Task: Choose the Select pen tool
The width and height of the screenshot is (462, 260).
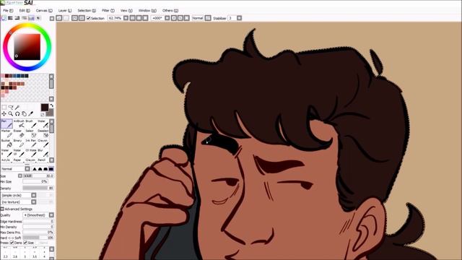Action: click(x=31, y=134)
